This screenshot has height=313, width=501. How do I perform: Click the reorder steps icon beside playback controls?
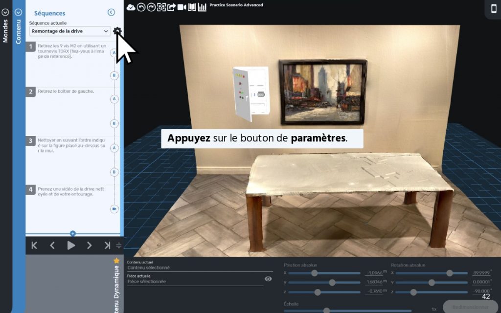tap(118, 246)
